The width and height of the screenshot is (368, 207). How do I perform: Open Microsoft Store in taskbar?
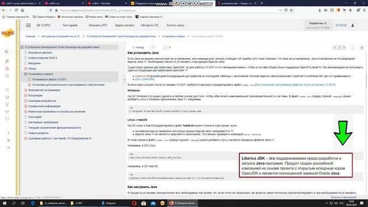point(144,203)
